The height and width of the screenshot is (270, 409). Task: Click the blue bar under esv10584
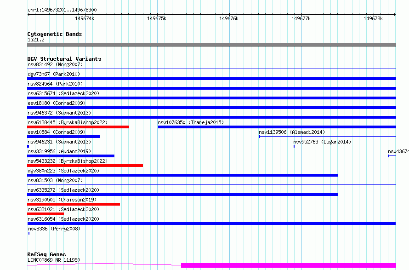point(63,137)
